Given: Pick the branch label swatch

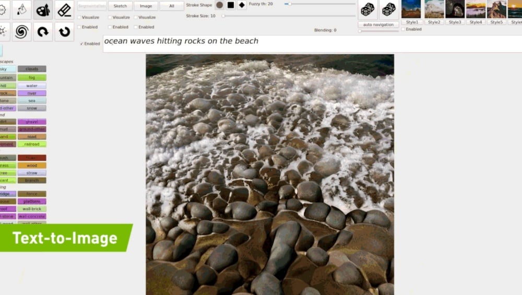Looking at the screenshot, I should coord(32,181).
